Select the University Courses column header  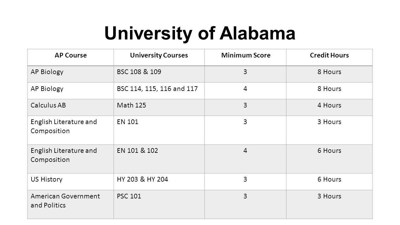point(159,55)
